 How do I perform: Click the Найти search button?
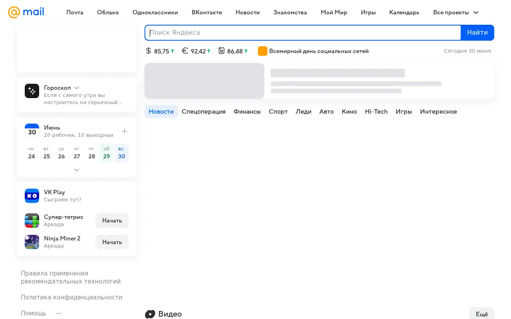[x=477, y=33]
